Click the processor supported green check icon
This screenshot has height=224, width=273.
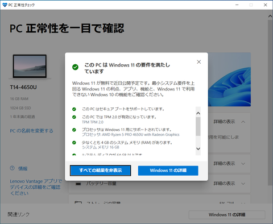74,130
